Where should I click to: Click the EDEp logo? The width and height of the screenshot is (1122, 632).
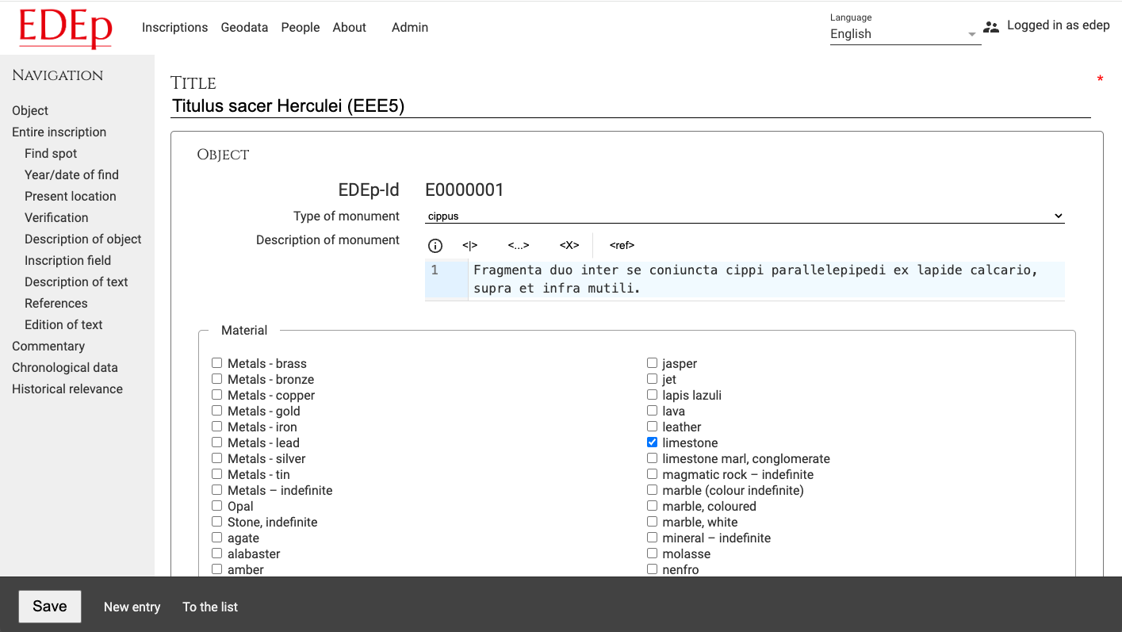pyautogui.click(x=65, y=28)
